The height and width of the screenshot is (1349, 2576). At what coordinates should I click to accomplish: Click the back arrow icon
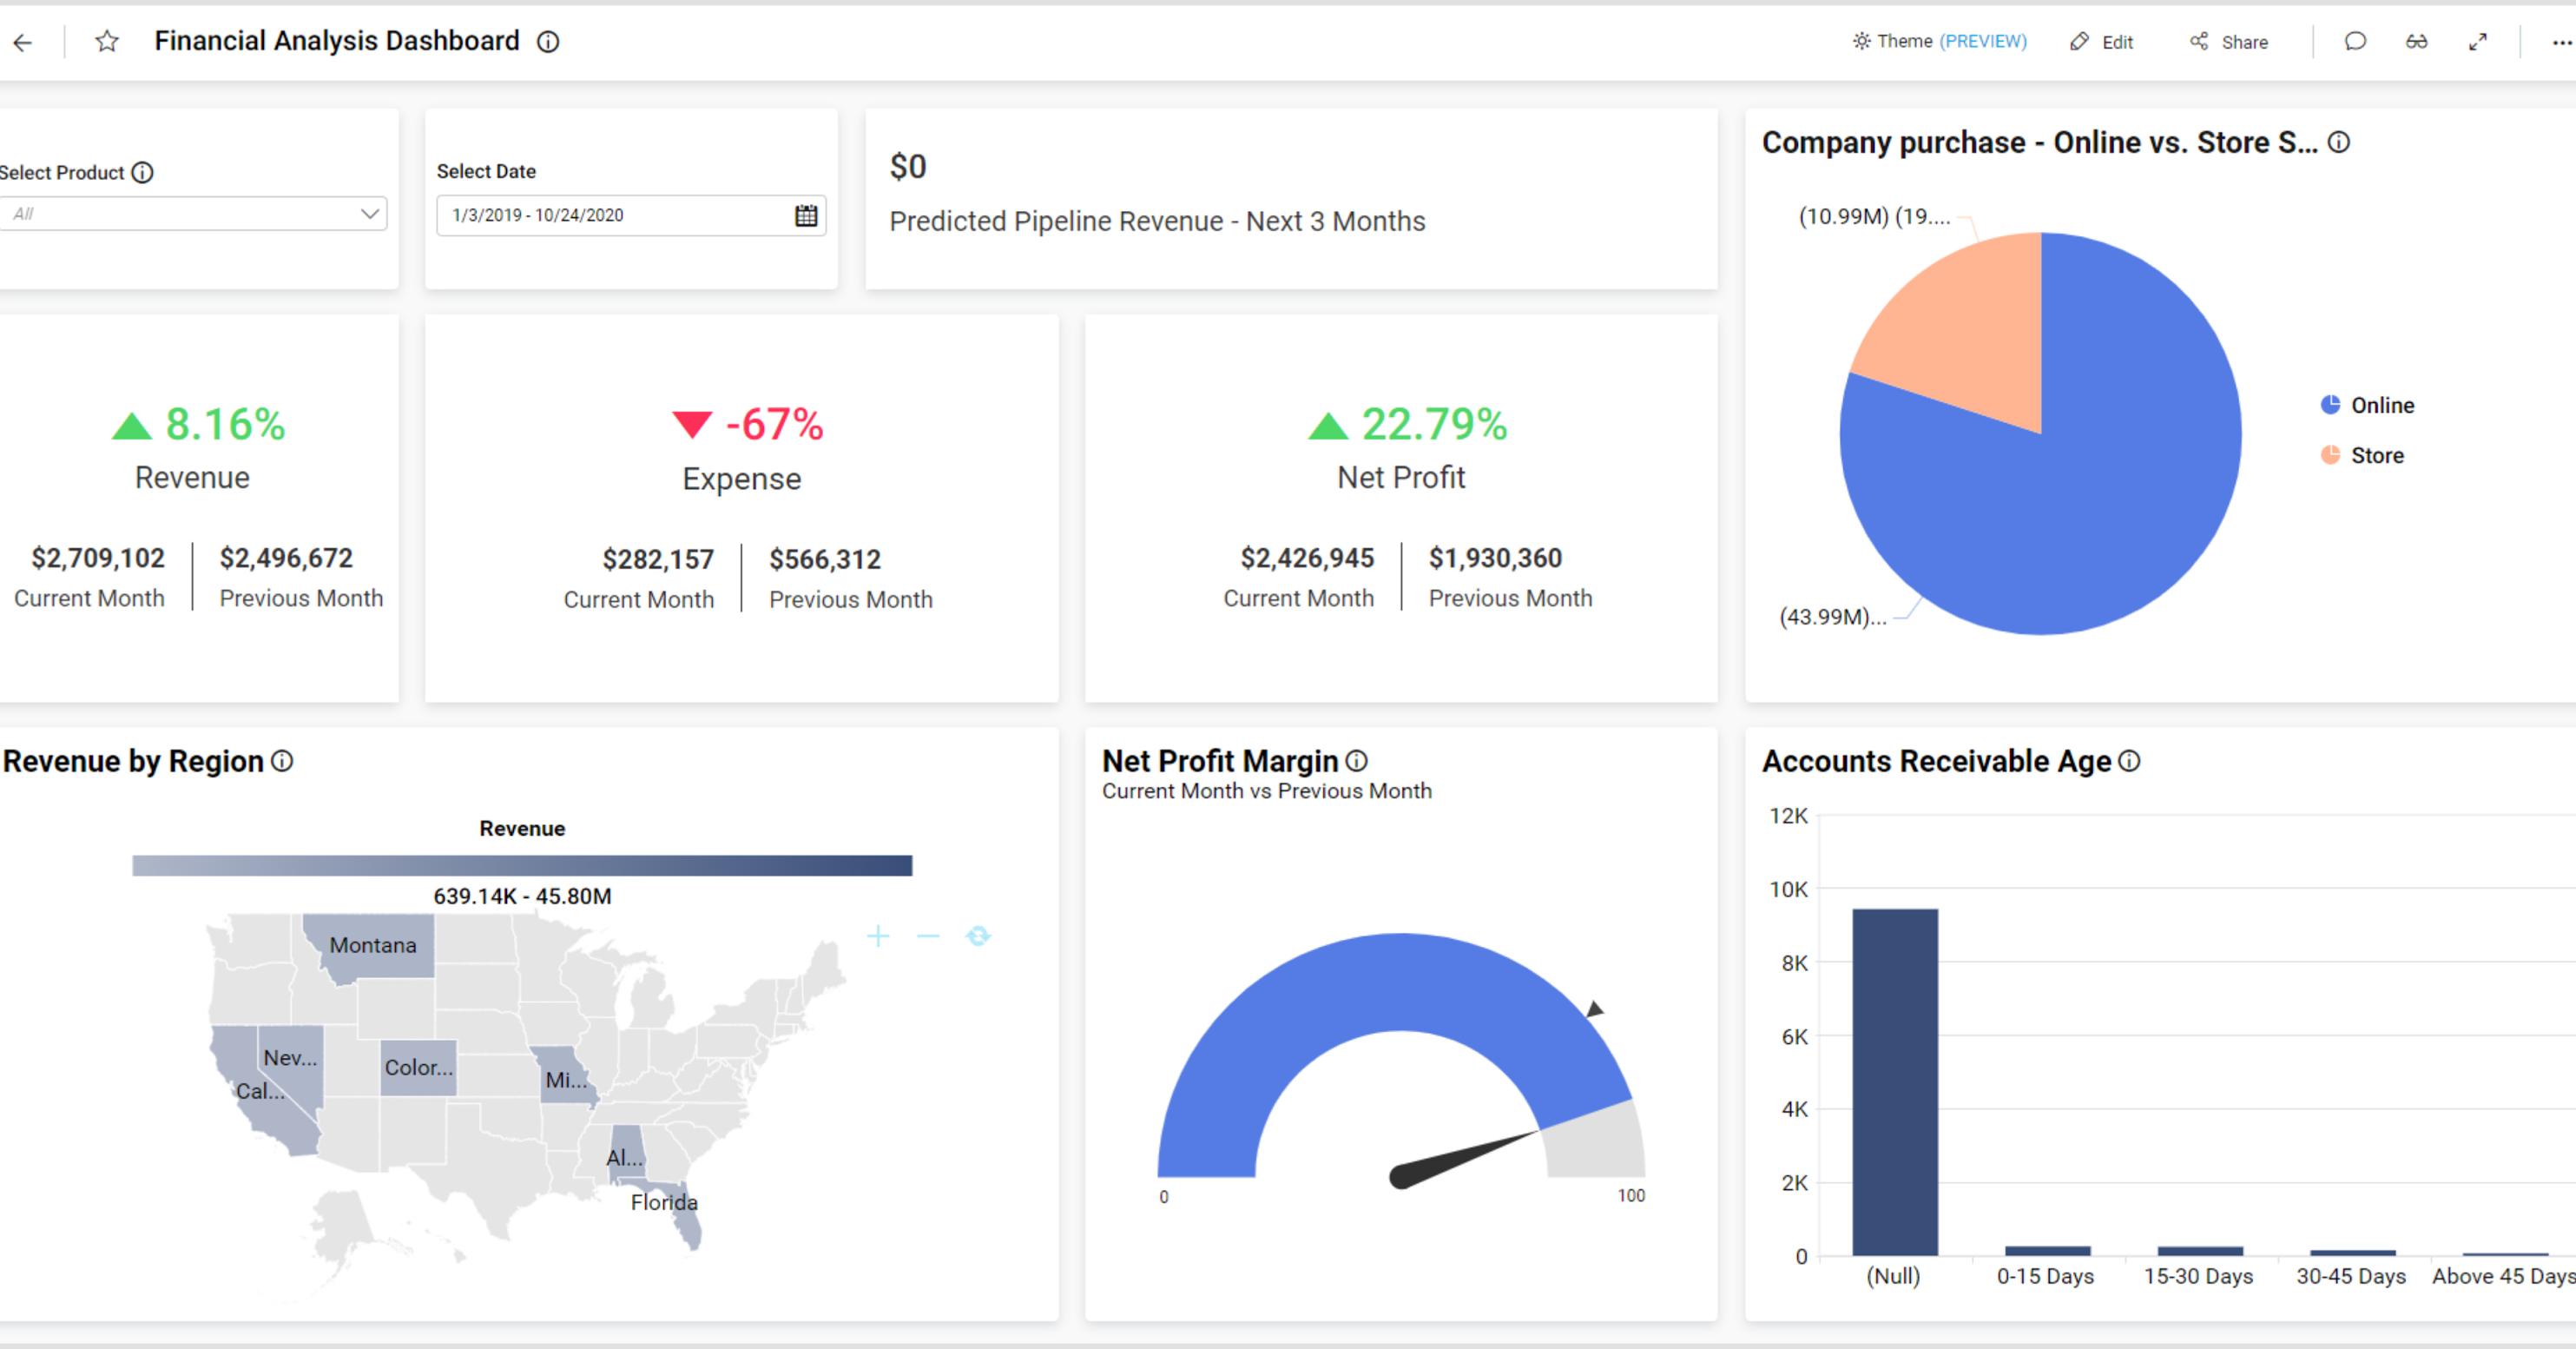[x=22, y=42]
